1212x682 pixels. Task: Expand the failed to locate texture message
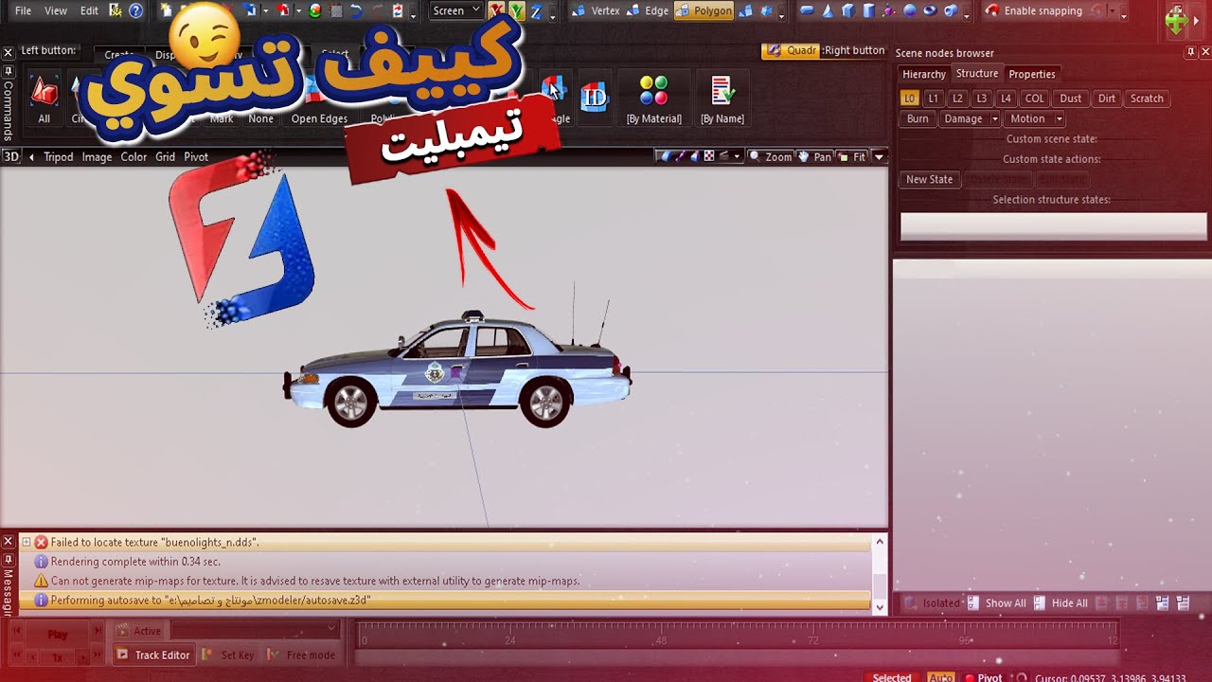pos(27,543)
